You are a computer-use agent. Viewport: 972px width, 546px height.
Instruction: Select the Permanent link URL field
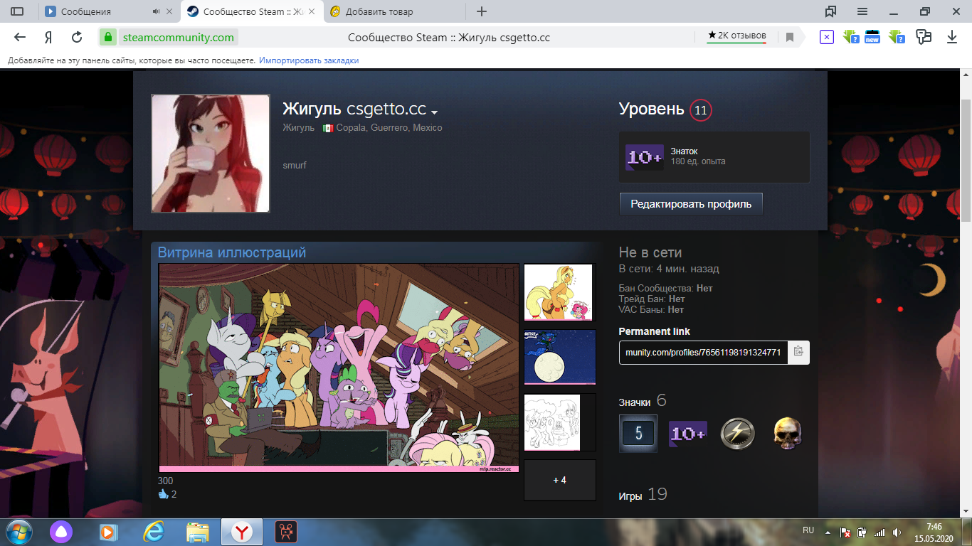(x=703, y=352)
